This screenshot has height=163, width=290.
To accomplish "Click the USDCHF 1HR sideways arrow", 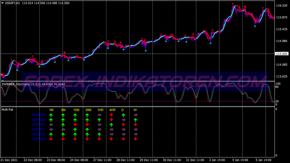I will (x=100, y=125).
